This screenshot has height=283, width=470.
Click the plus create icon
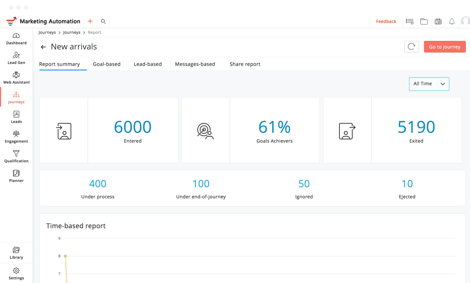pyautogui.click(x=90, y=21)
